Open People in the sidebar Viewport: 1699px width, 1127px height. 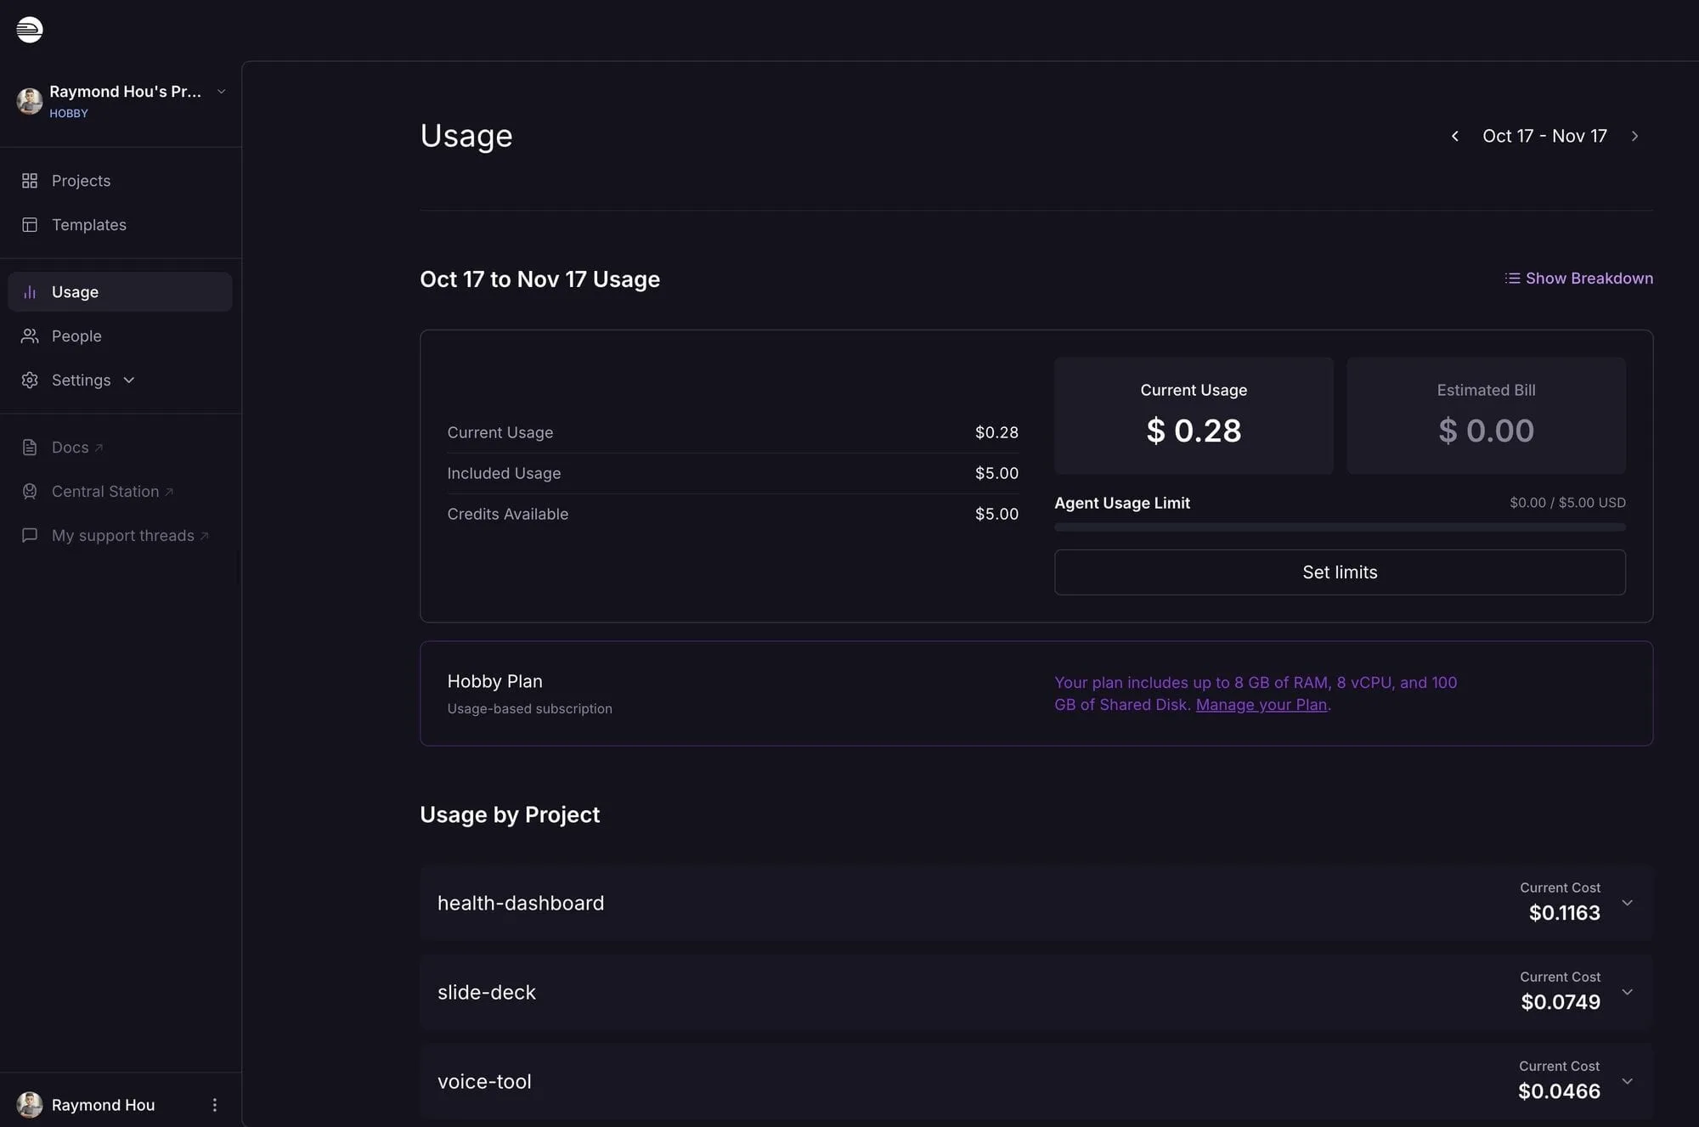pos(120,336)
